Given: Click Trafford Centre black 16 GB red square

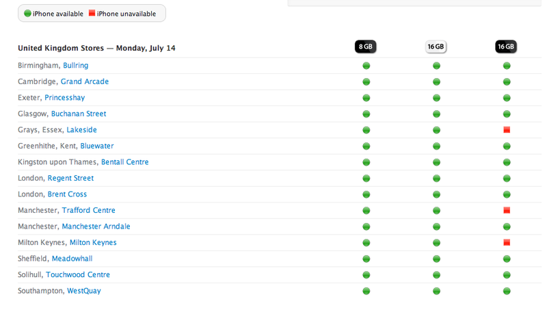Looking at the screenshot, I should [507, 210].
